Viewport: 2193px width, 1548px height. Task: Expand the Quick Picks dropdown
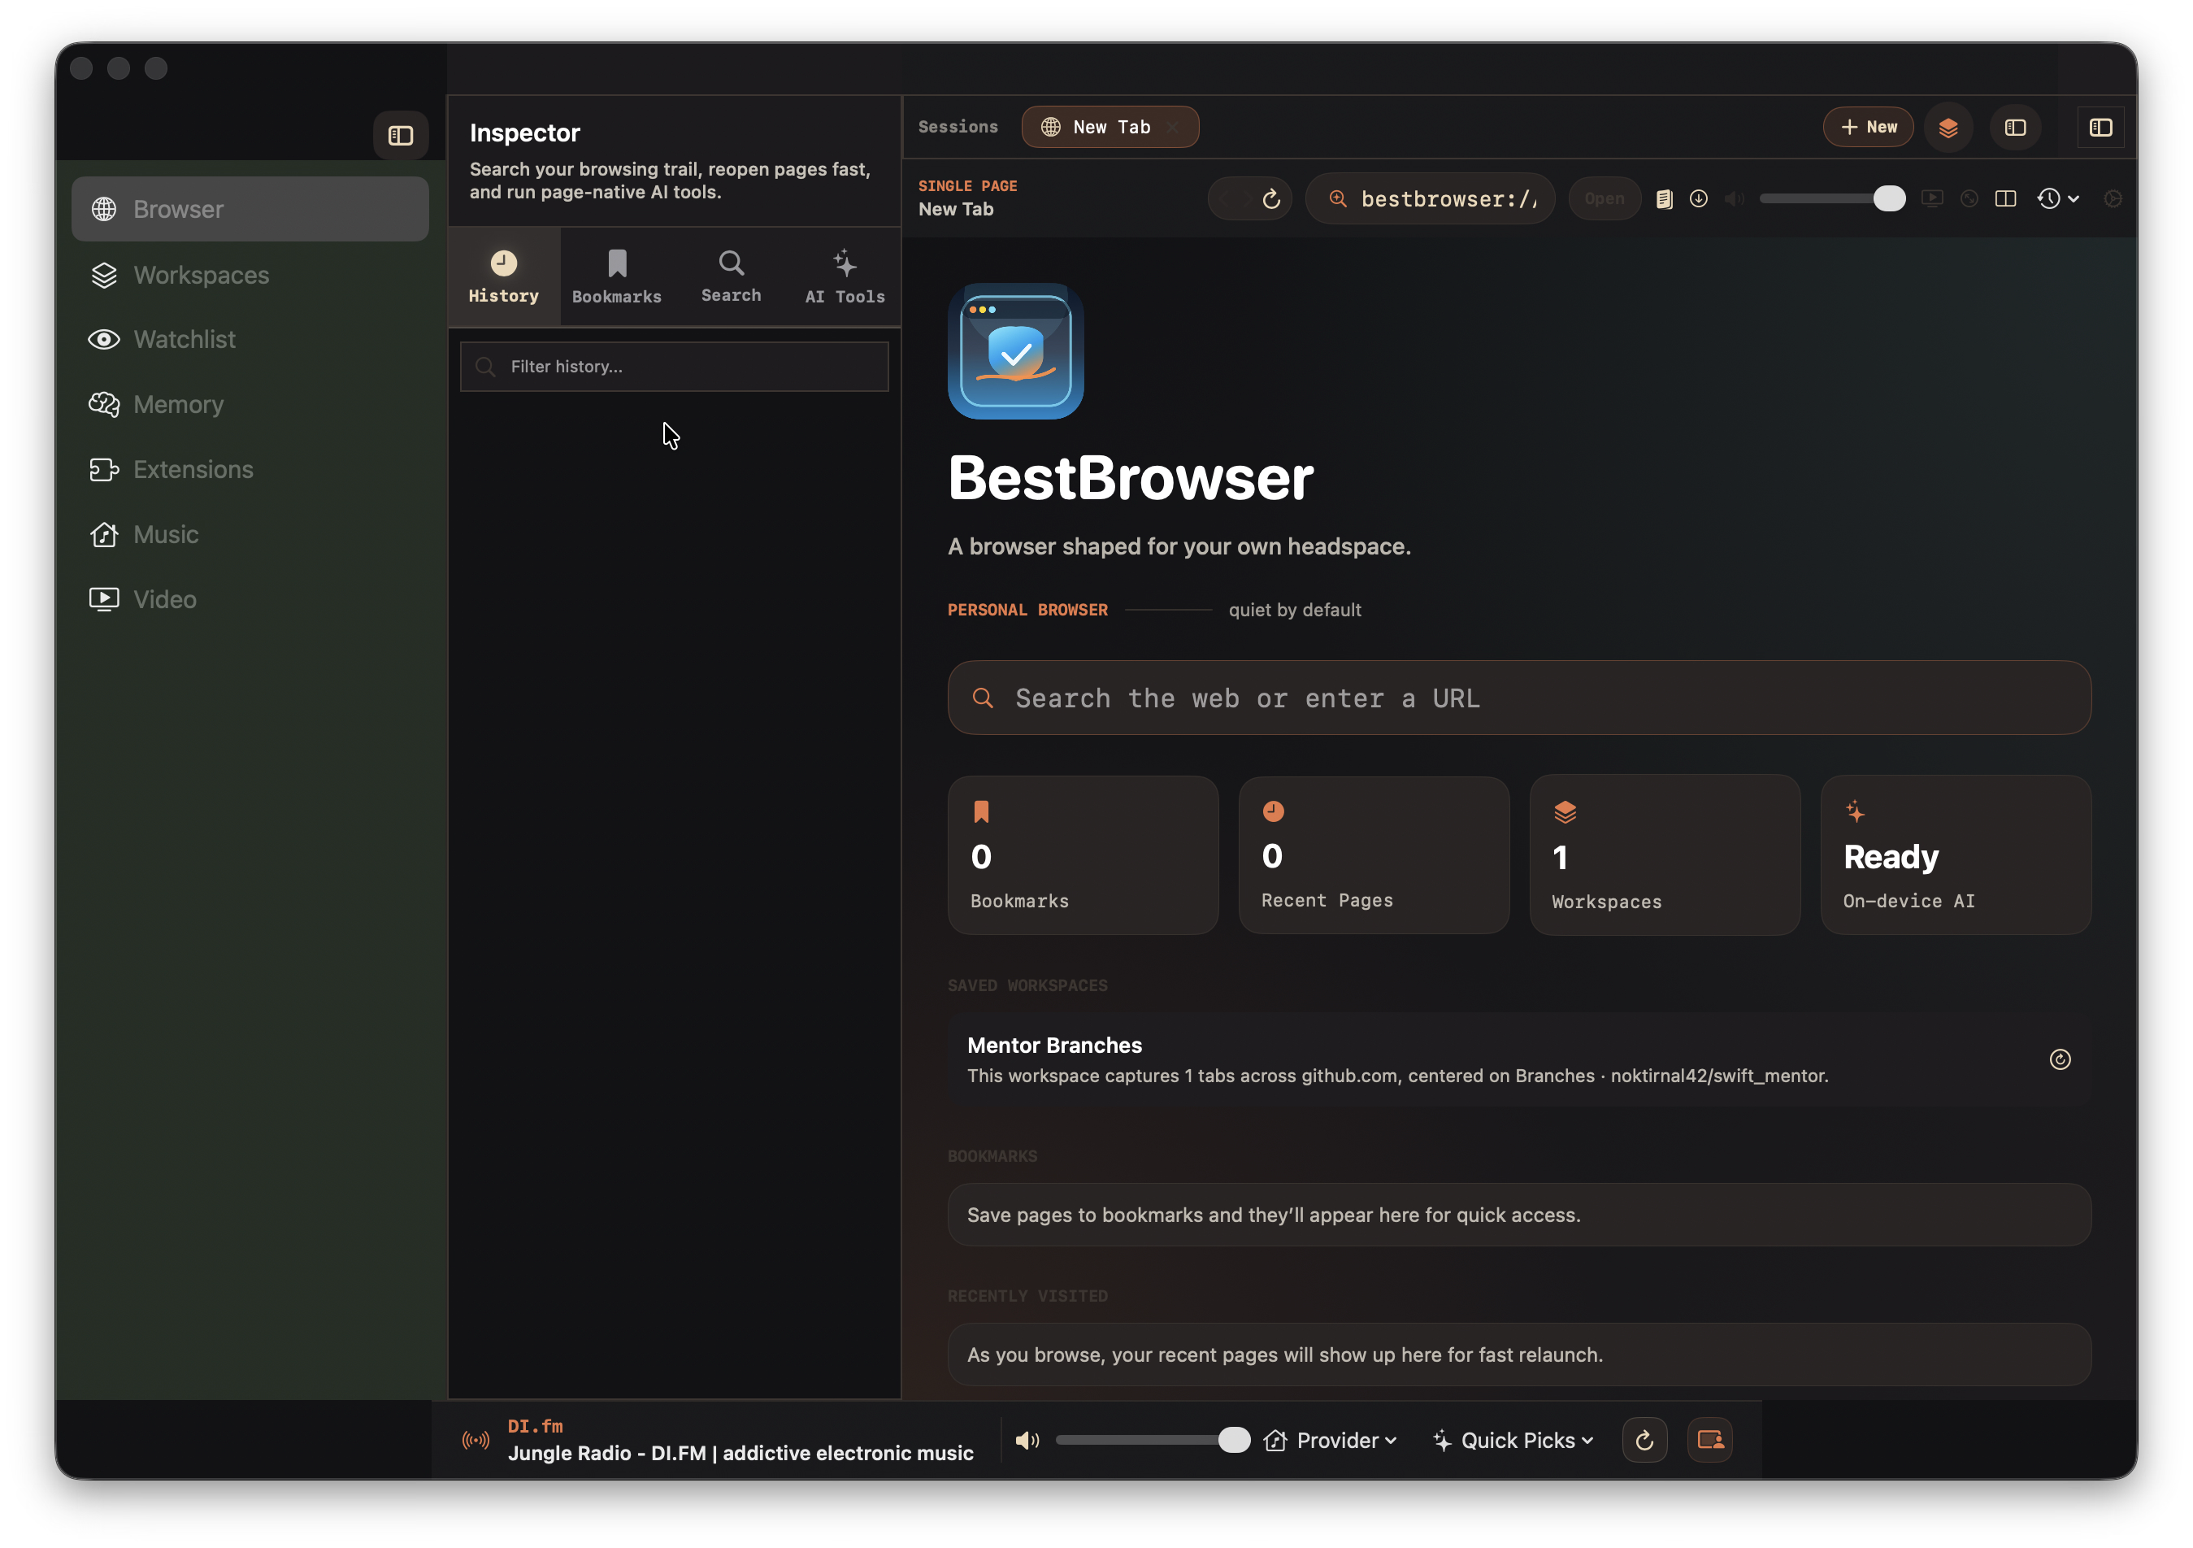(x=1512, y=1440)
